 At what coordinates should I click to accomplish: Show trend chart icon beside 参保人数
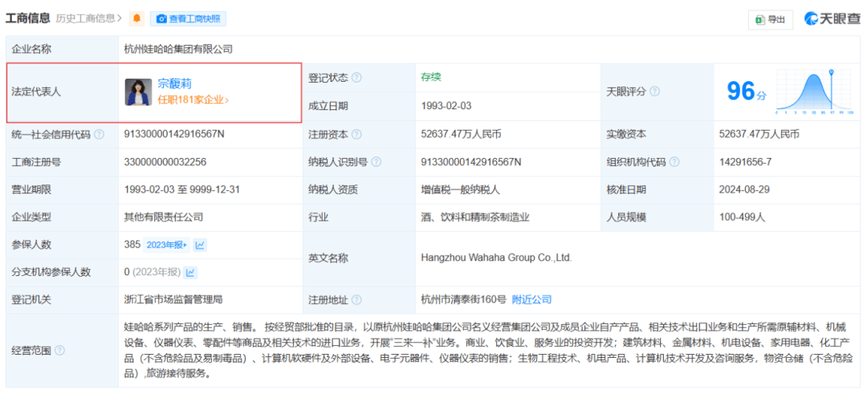(200, 245)
